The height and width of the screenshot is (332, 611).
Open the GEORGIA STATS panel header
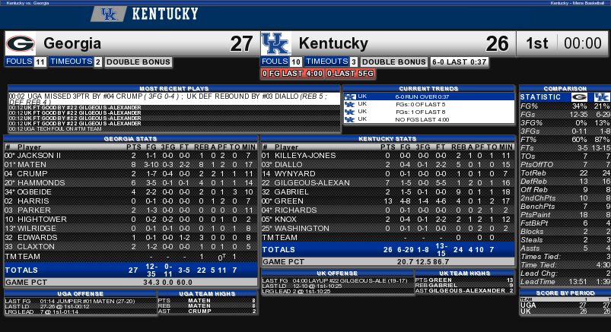pos(131,138)
